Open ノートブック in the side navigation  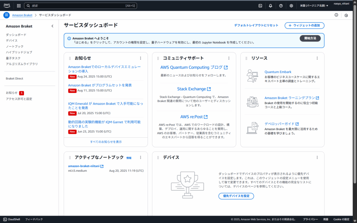[15, 46]
